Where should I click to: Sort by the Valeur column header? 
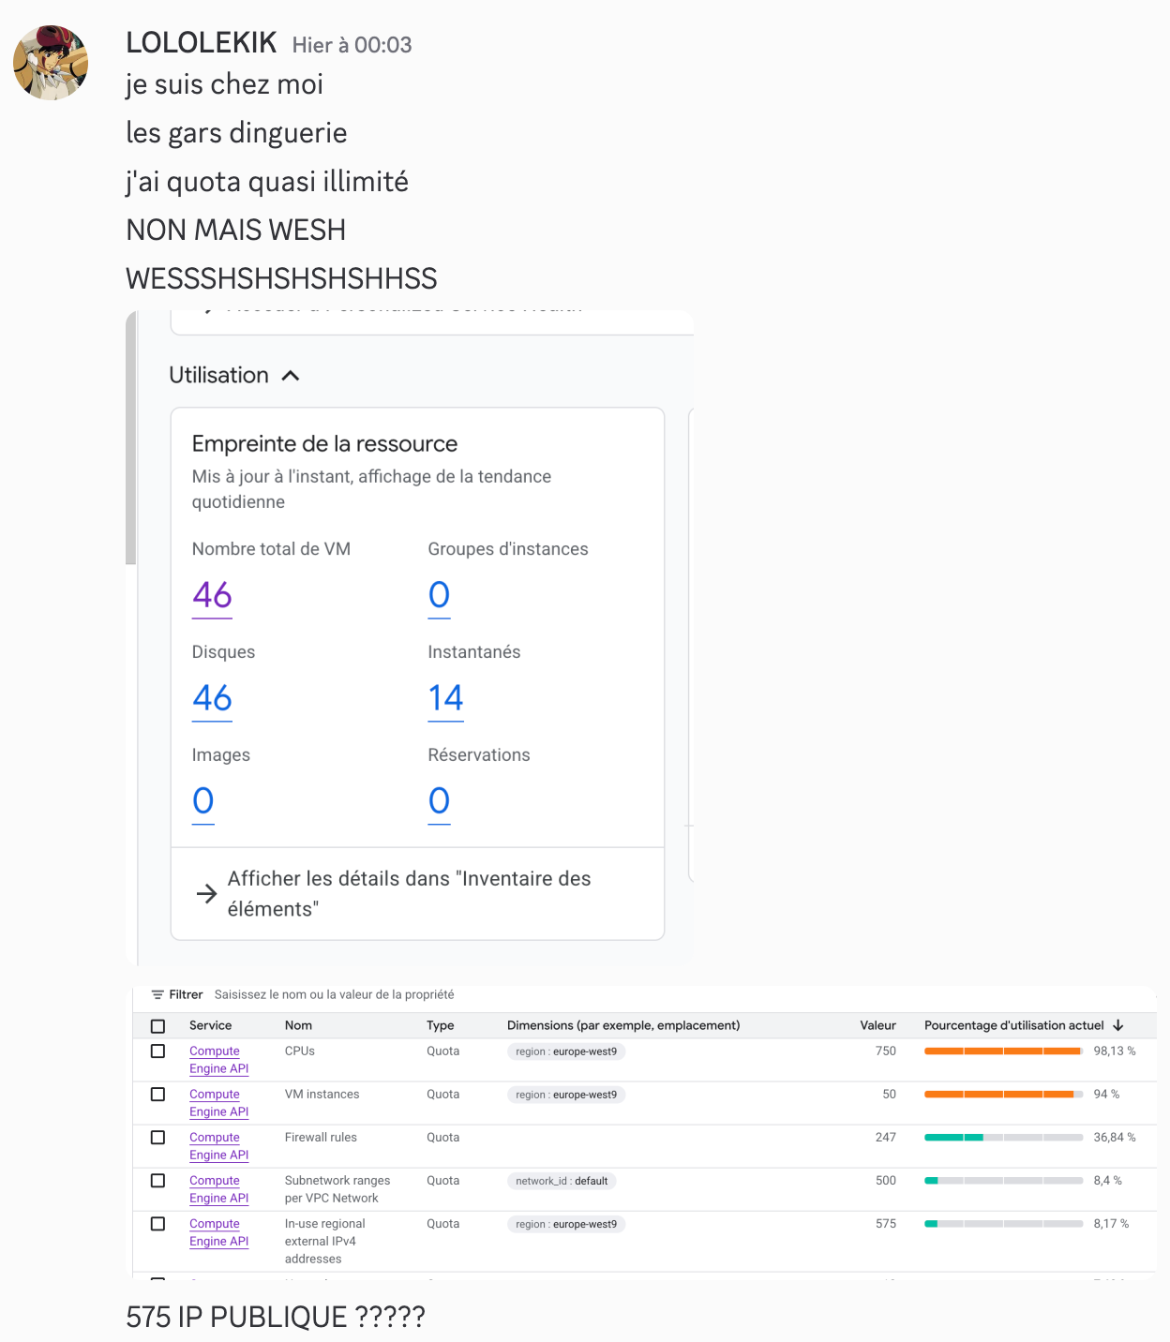[877, 1025]
